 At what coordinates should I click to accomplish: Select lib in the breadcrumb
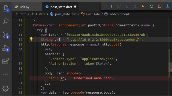click(32, 14)
